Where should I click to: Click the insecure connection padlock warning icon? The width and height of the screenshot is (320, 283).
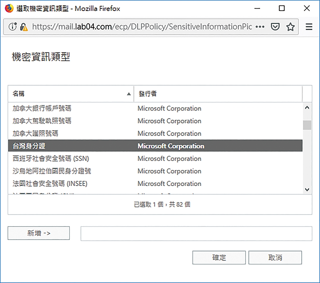click(x=24, y=27)
